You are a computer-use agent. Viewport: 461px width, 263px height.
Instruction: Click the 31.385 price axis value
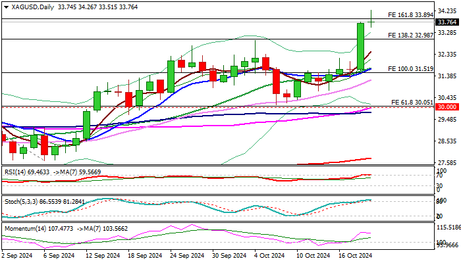[447, 76]
